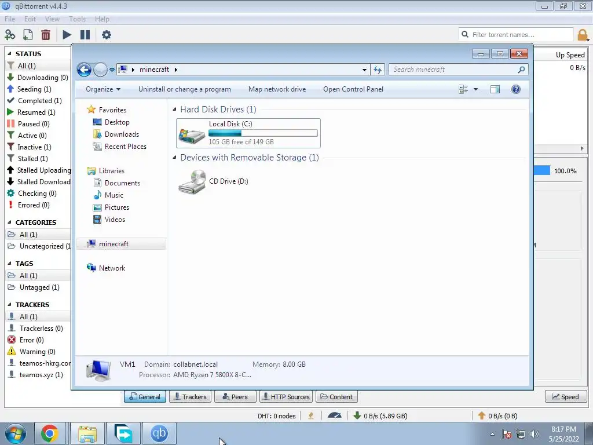Switch to the Content tab
The height and width of the screenshot is (445, 593).
[x=336, y=396]
